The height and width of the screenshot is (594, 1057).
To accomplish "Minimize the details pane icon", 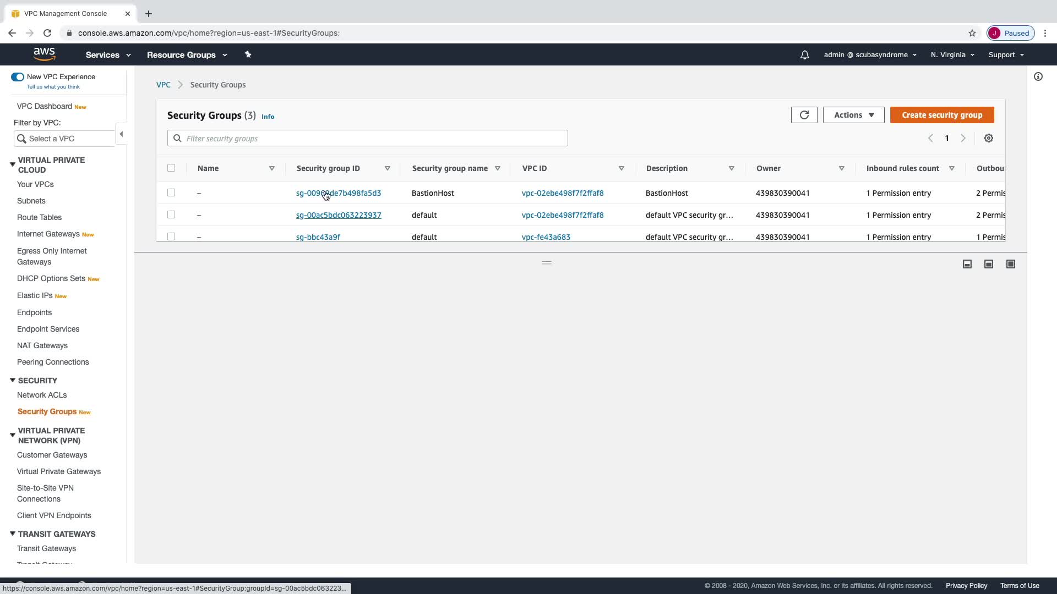I will [967, 265].
